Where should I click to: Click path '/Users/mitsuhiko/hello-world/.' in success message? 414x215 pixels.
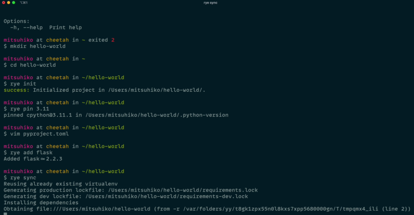[156, 90]
